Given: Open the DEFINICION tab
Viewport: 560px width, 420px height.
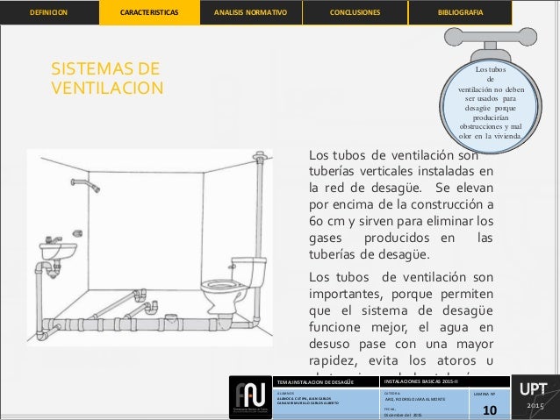Looking at the screenshot, I should [49, 12].
